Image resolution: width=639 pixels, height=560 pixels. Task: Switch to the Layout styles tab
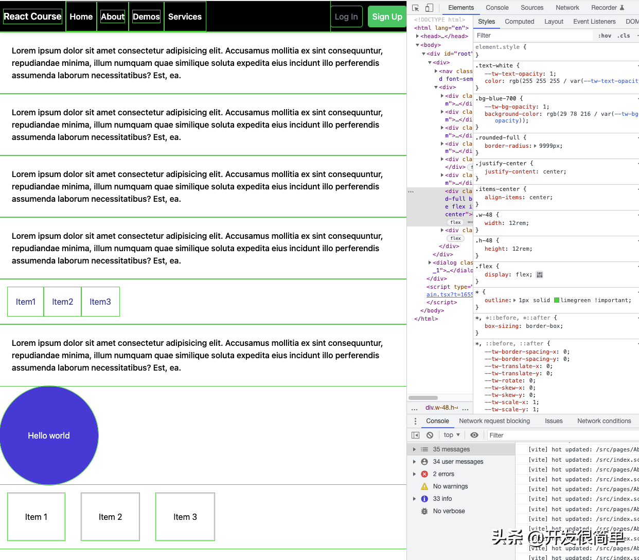click(x=554, y=22)
